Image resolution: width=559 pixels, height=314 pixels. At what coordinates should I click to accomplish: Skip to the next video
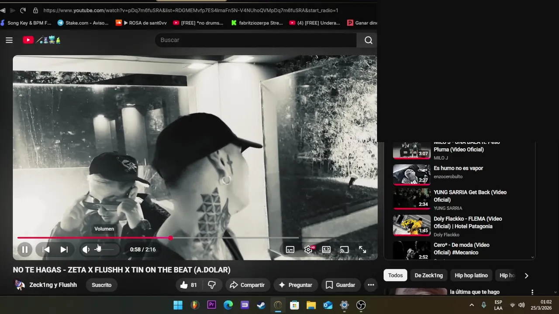[64, 249]
